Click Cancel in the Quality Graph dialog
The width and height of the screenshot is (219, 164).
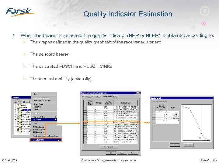pos(188,145)
